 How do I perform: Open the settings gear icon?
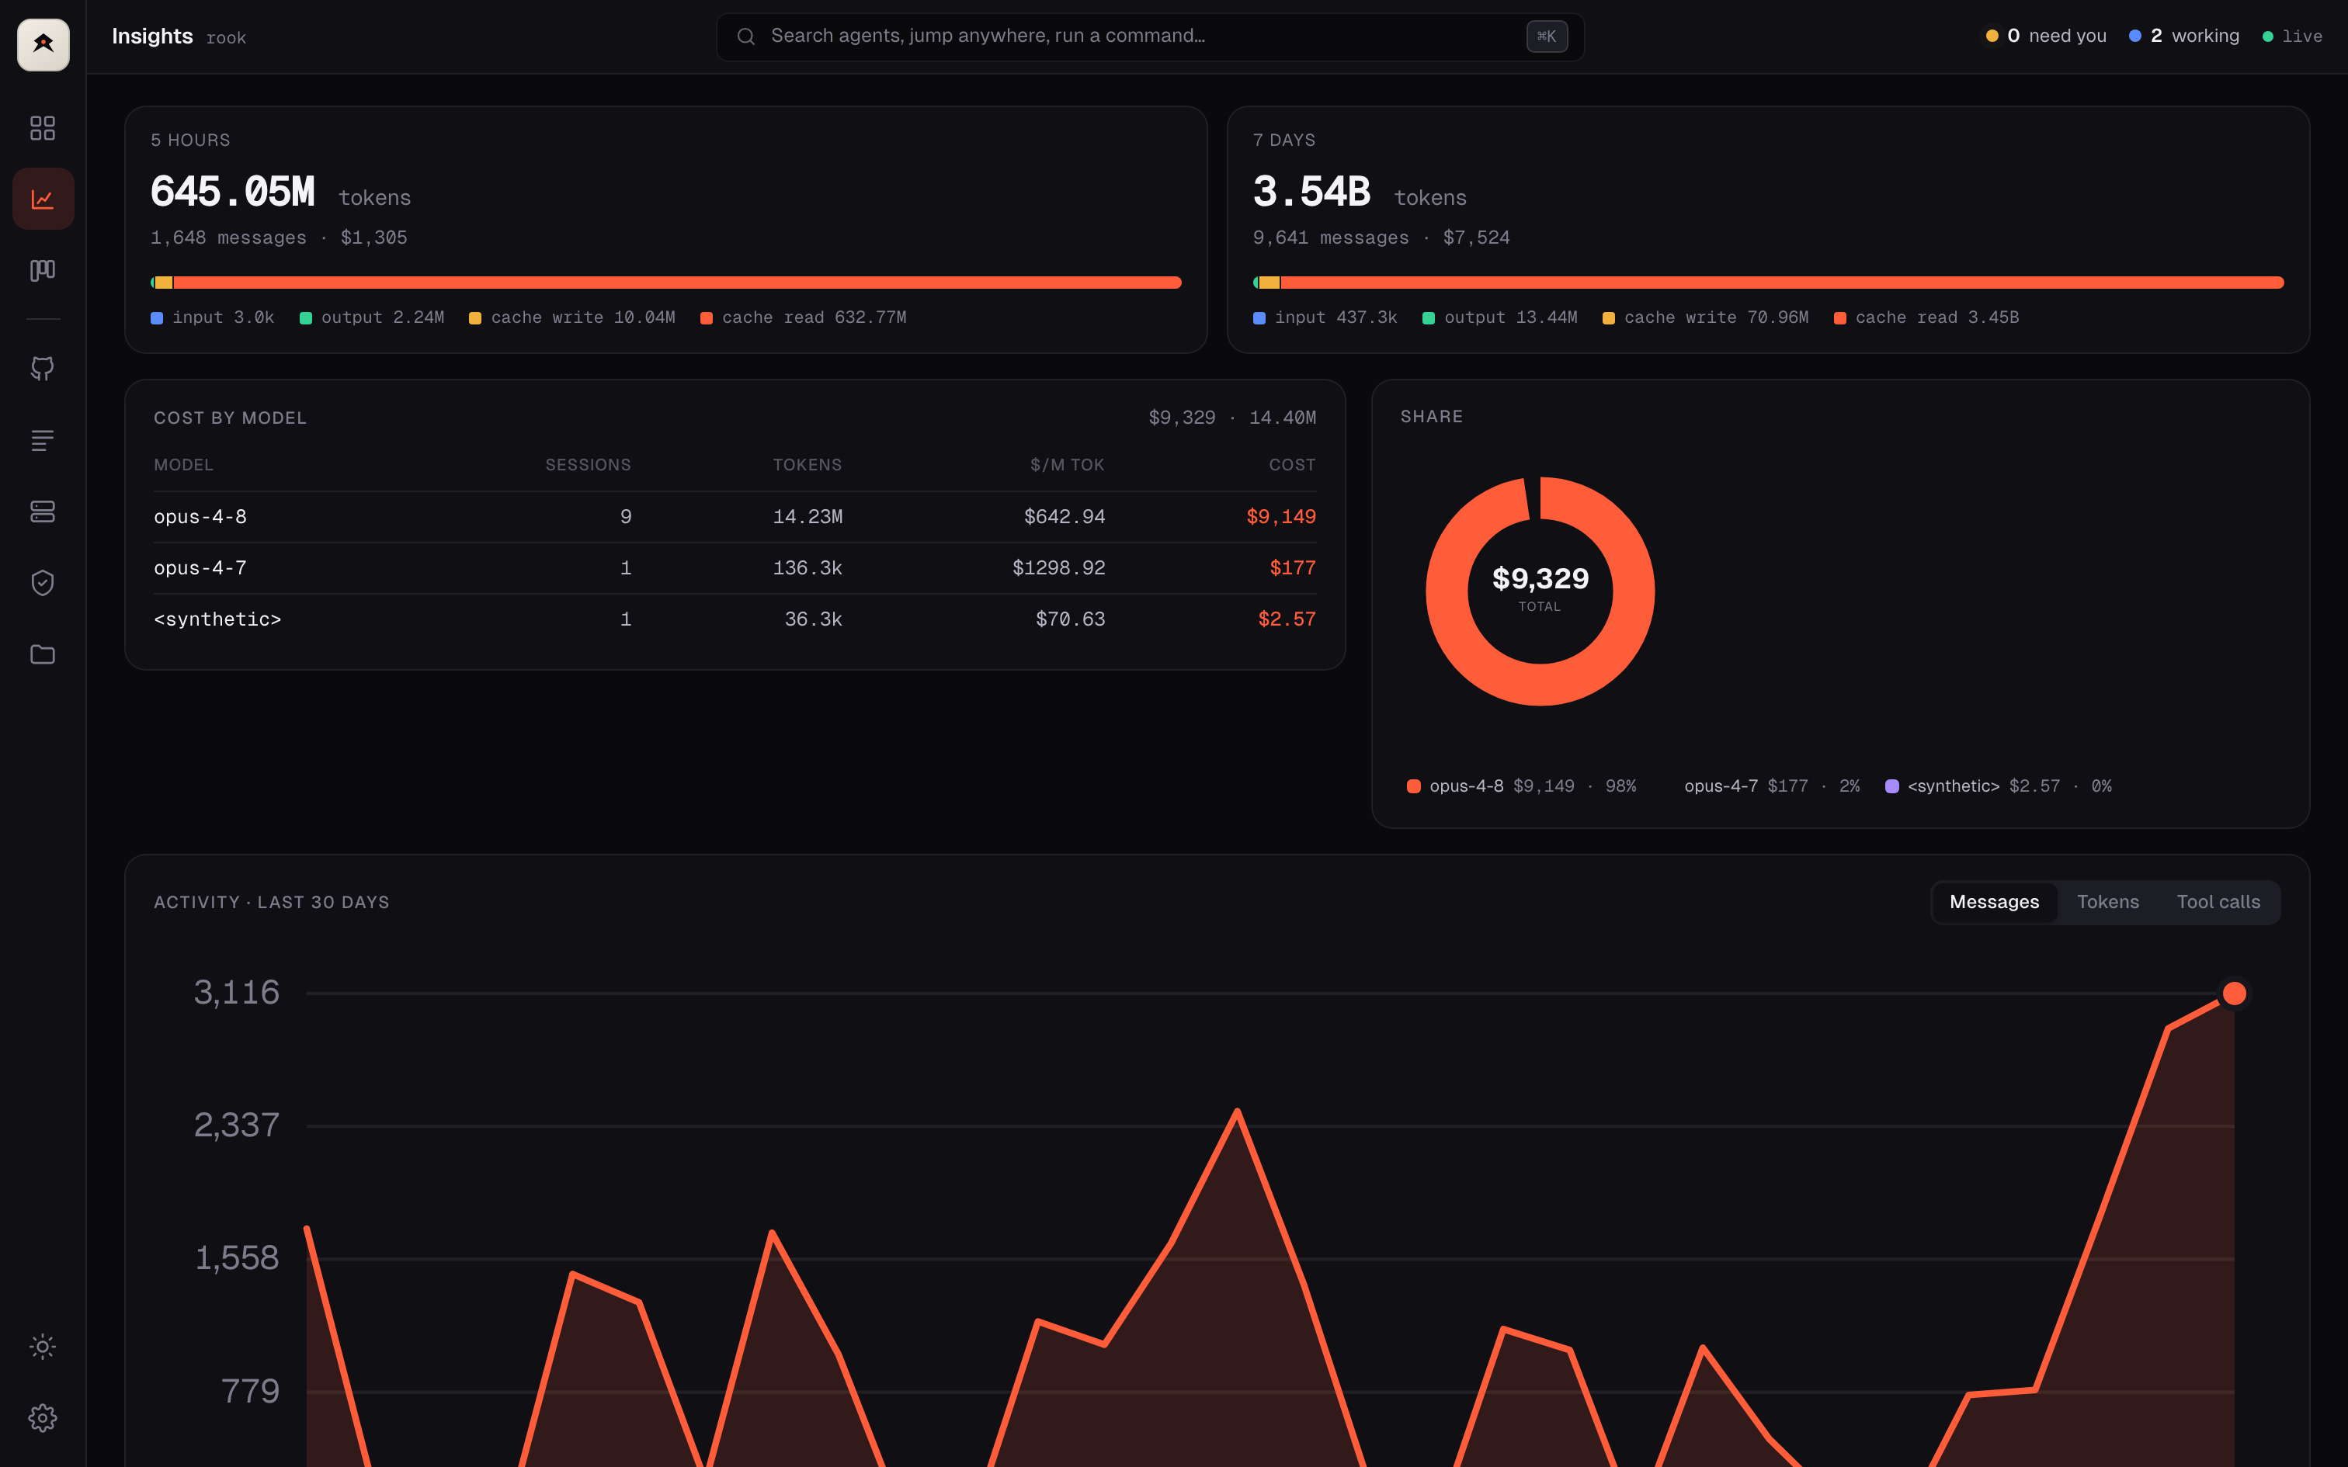pyautogui.click(x=43, y=1417)
